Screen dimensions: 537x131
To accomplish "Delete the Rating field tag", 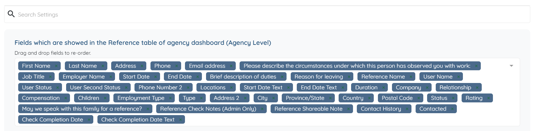I will point(488,98).
